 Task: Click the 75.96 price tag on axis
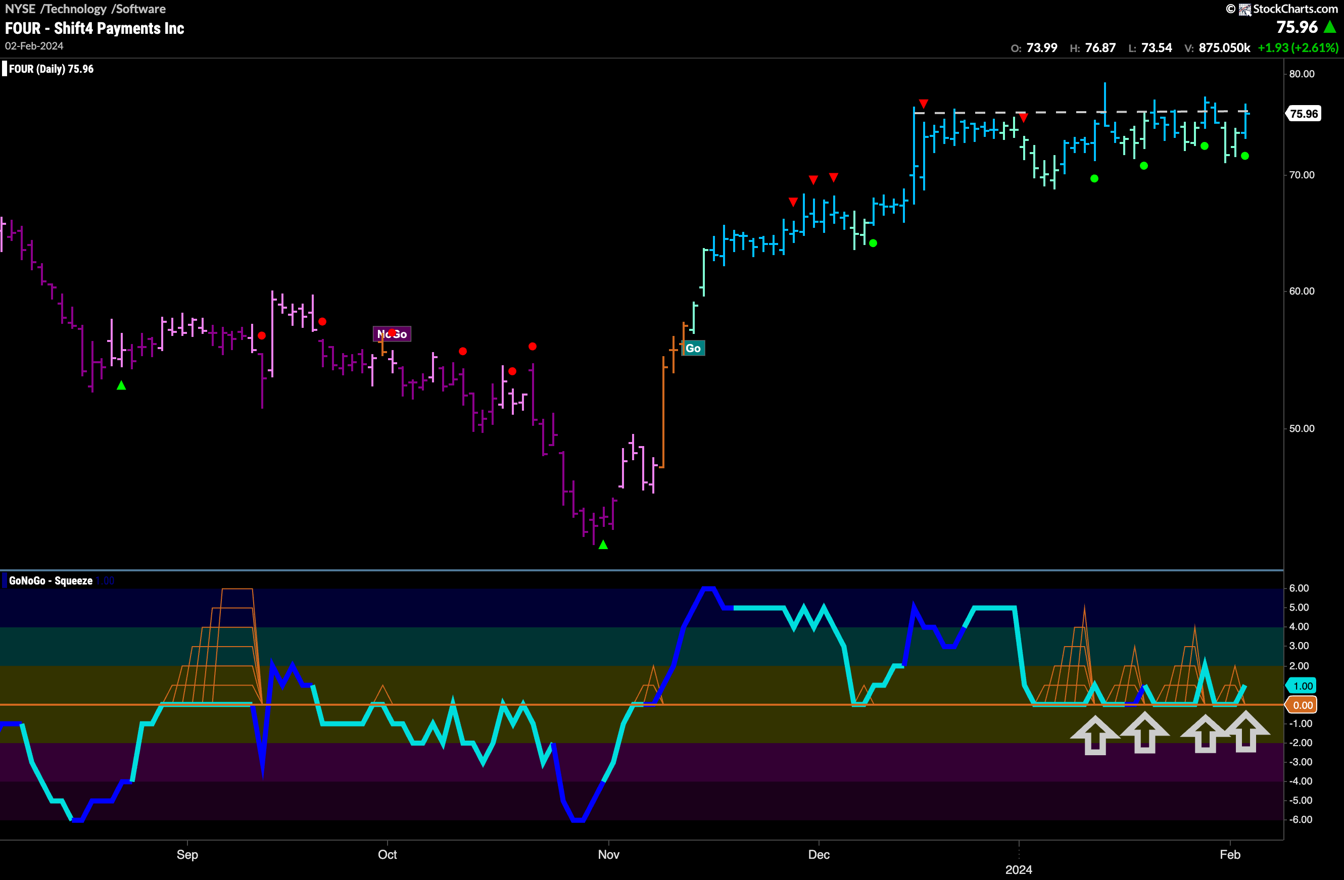click(1304, 114)
